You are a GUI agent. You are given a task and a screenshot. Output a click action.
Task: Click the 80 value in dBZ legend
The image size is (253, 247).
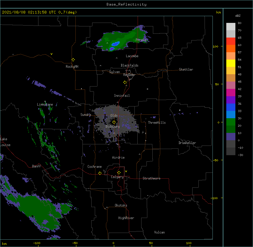click(x=239, y=23)
